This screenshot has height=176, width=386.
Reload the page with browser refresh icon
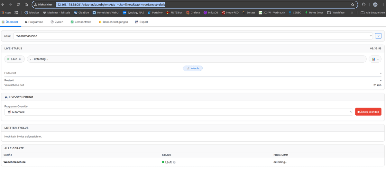18,5
